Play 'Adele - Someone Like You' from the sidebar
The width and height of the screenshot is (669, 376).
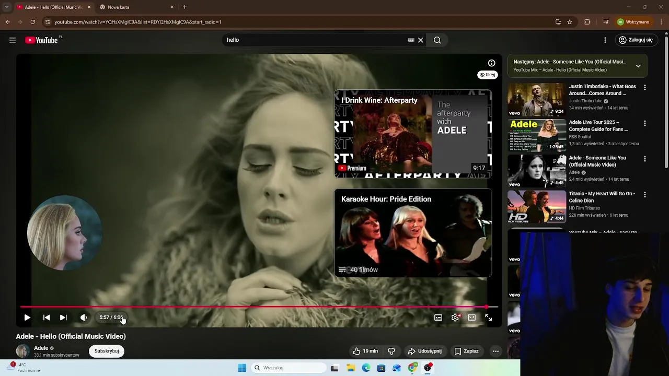[x=537, y=171]
